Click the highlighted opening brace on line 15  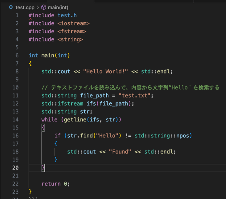pos(43,127)
